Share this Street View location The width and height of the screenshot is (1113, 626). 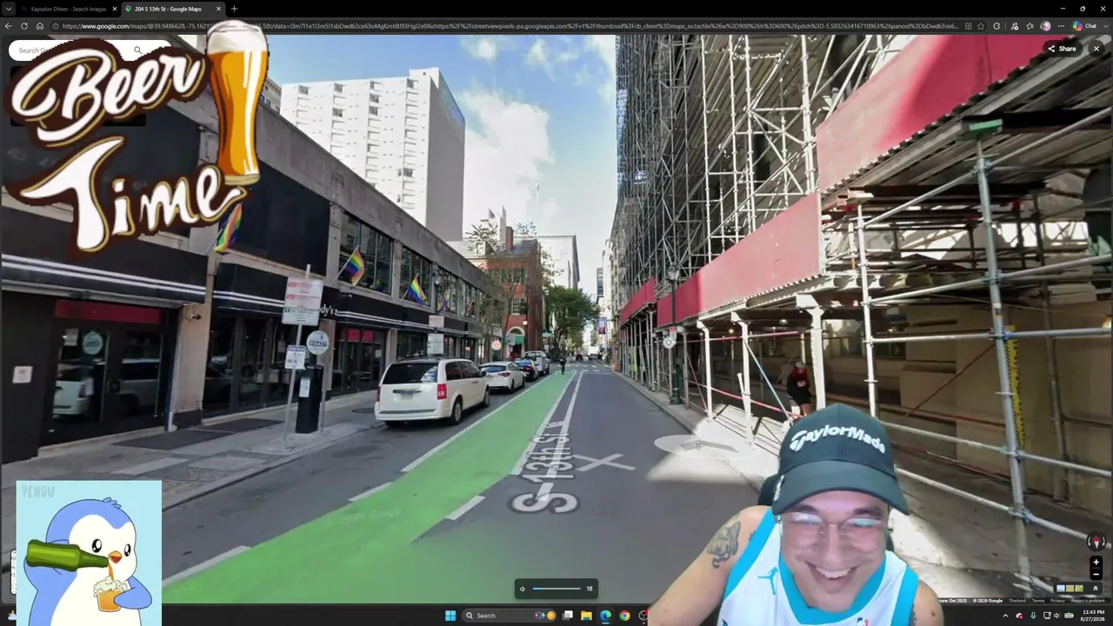[1063, 49]
